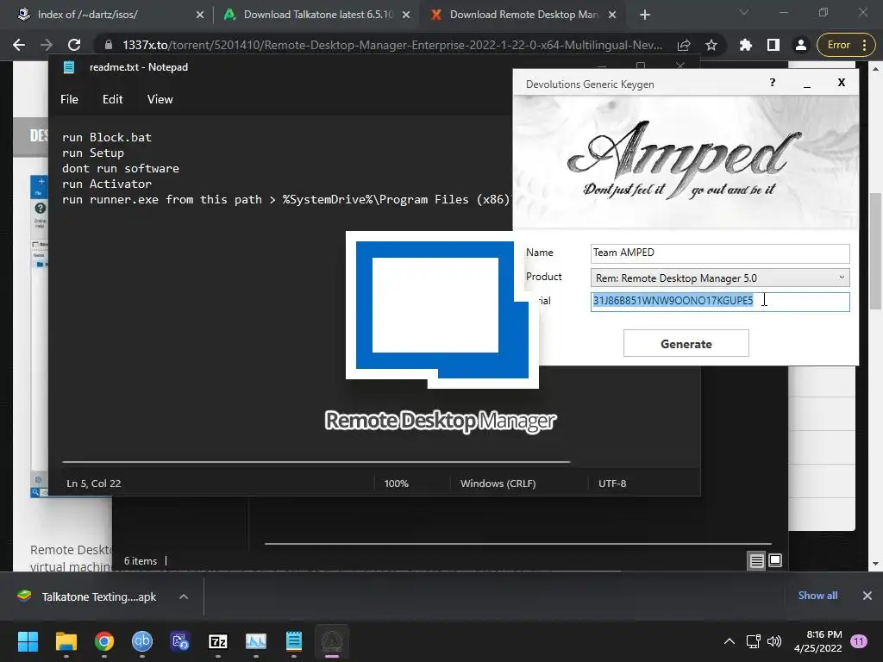Viewport: 883px width, 662px height.
Task: Open a new Chrome tab
Action: click(x=645, y=16)
